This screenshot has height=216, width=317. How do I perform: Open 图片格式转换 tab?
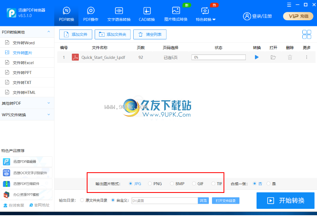click(x=176, y=14)
